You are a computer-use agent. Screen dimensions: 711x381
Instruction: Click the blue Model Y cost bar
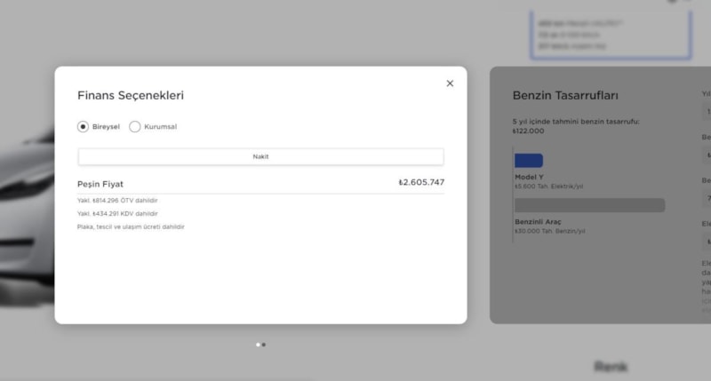click(x=529, y=161)
